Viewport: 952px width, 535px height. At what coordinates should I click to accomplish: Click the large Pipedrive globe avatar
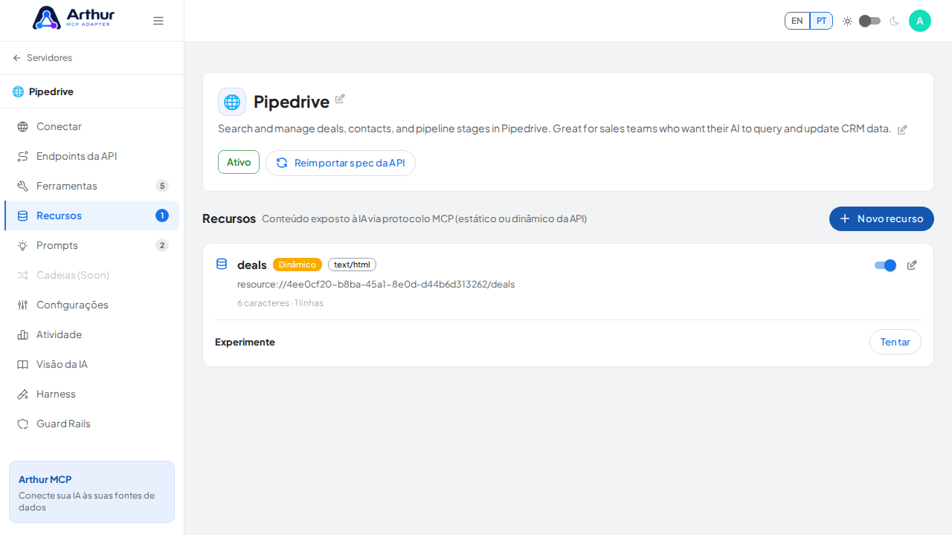232,102
